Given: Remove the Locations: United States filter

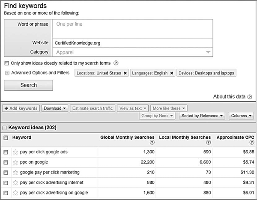Looking at the screenshot, I should click(125, 73).
